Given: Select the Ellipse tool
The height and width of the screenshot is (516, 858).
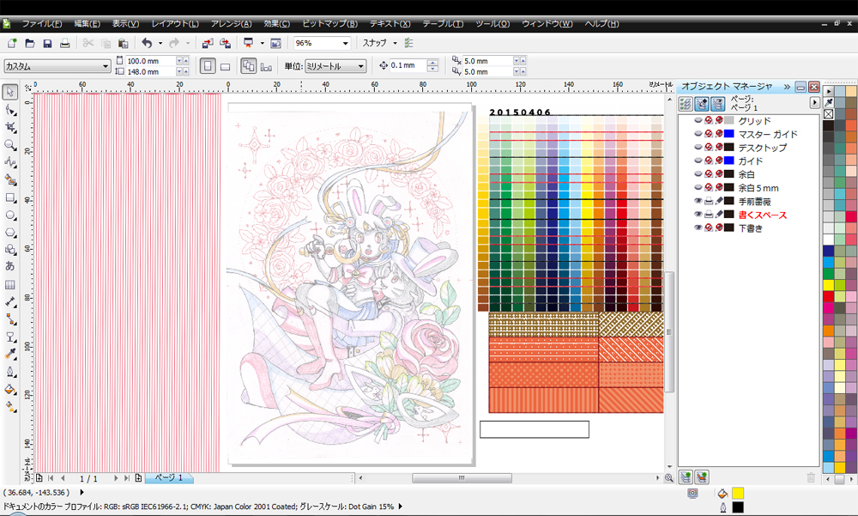Looking at the screenshot, I should click(x=10, y=215).
